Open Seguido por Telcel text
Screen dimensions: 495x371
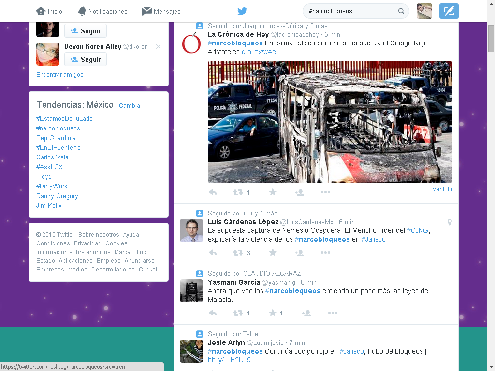tap(233, 334)
